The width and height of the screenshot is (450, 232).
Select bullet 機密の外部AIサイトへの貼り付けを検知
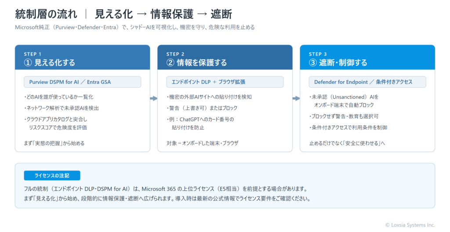pyautogui.click(x=209, y=97)
